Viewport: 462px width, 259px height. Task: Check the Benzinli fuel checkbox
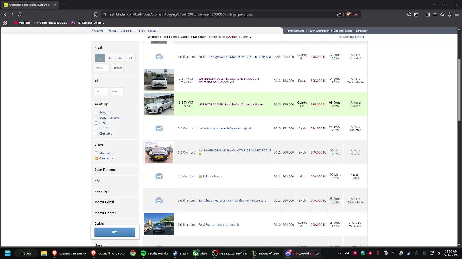click(x=96, y=113)
